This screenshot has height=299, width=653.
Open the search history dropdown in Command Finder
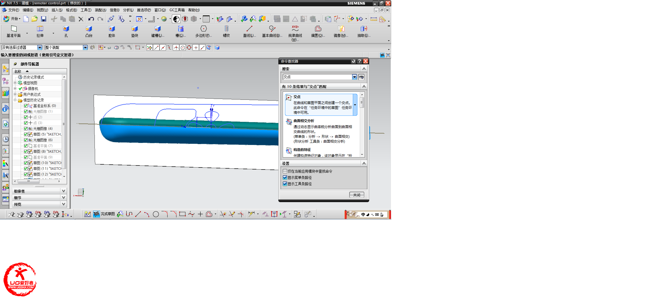click(x=355, y=77)
